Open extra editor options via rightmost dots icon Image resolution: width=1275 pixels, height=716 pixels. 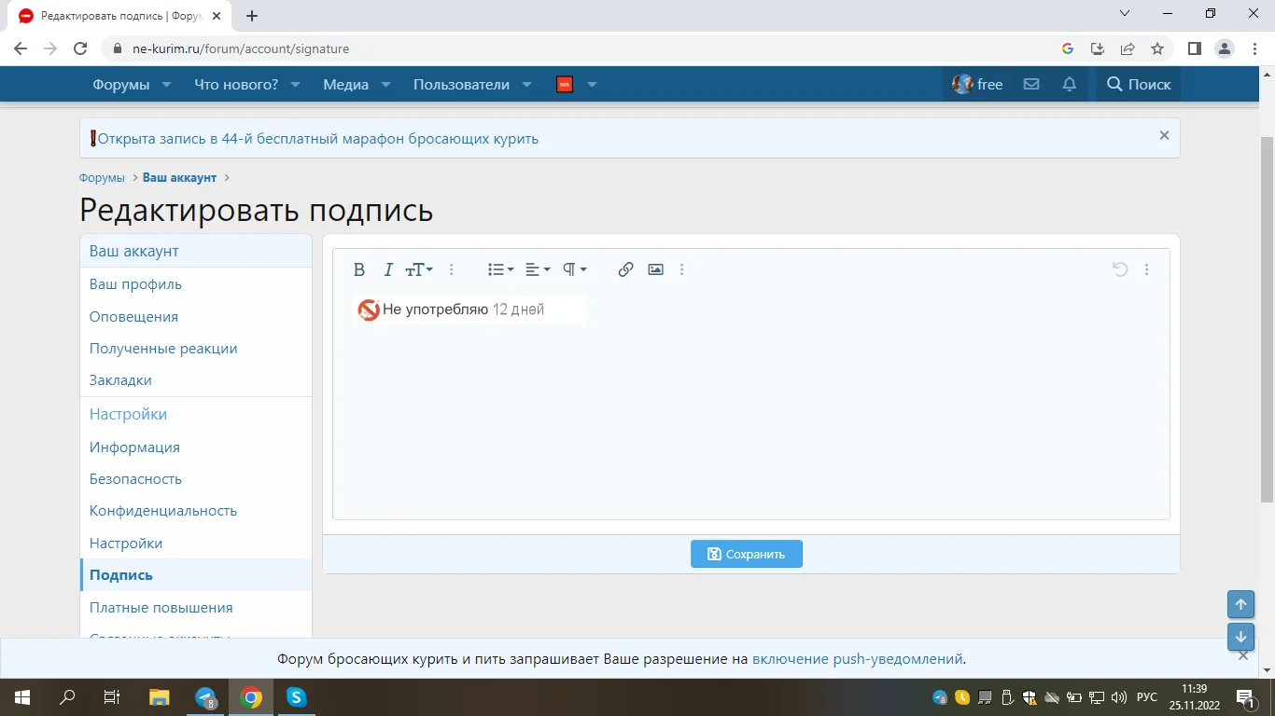[x=1147, y=269]
